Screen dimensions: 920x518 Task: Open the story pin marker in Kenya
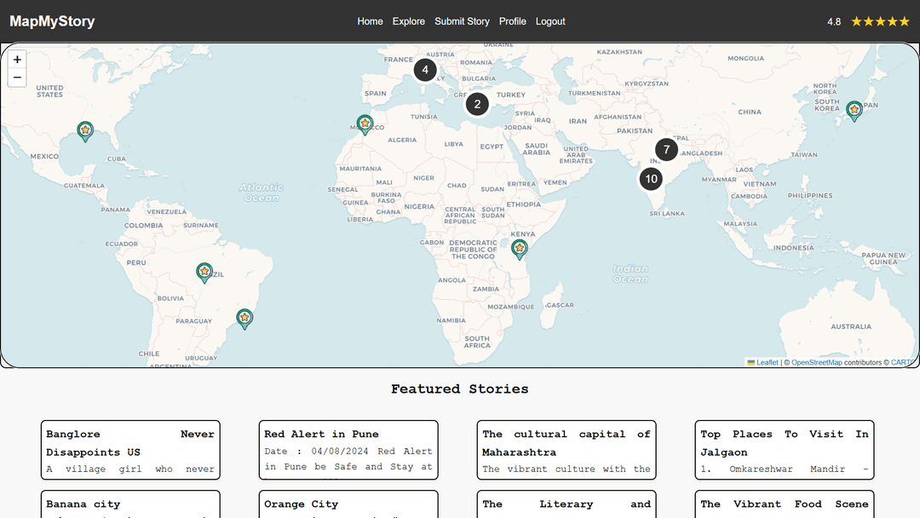click(x=520, y=249)
